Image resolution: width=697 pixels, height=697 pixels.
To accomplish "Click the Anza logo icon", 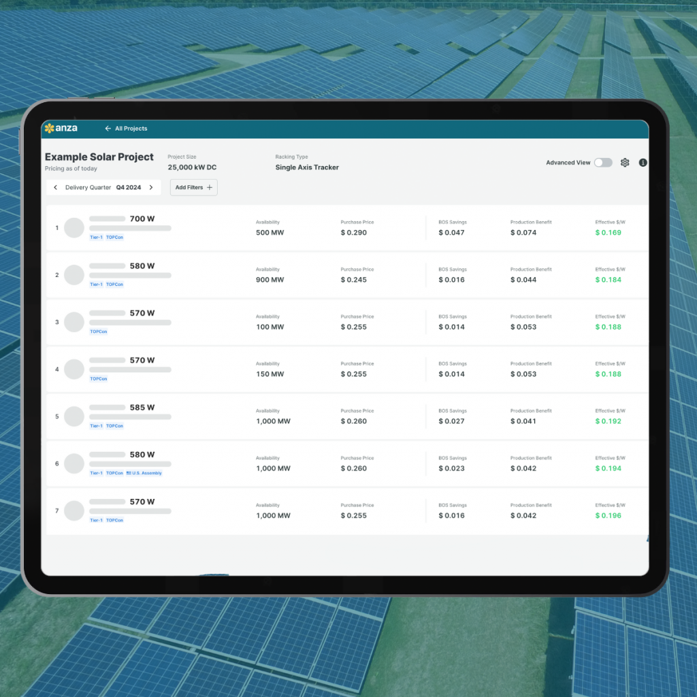I will [49, 128].
